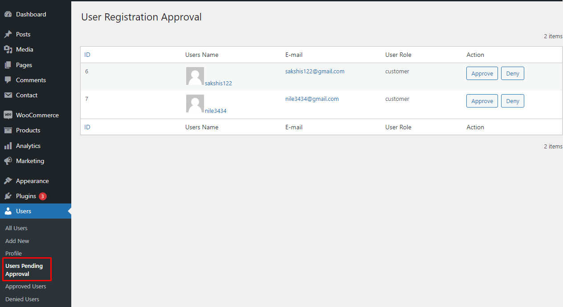The width and height of the screenshot is (563, 307).
Task: Click the Posts pushpin icon
Action: tap(8, 34)
